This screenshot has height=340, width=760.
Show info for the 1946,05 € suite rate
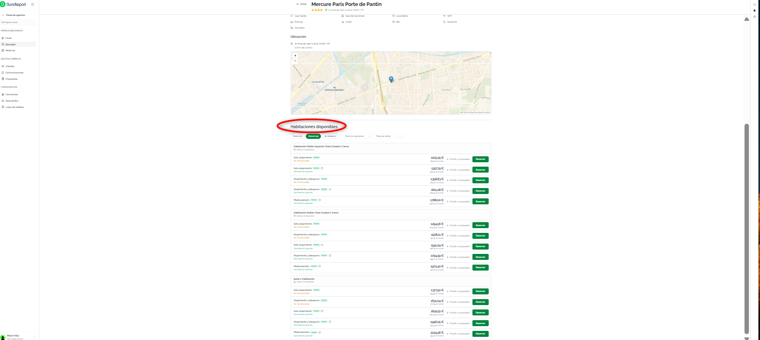[330, 322]
